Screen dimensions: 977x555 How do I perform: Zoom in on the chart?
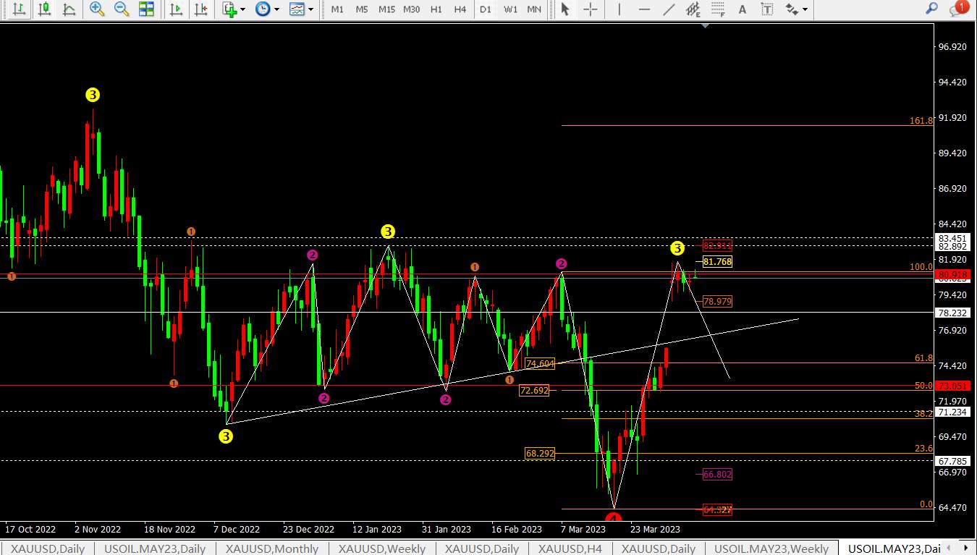tap(96, 9)
